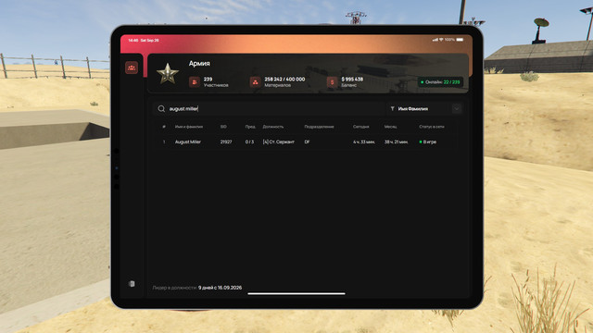Click the Армия faction title
The image size is (593, 333).
click(x=199, y=64)
